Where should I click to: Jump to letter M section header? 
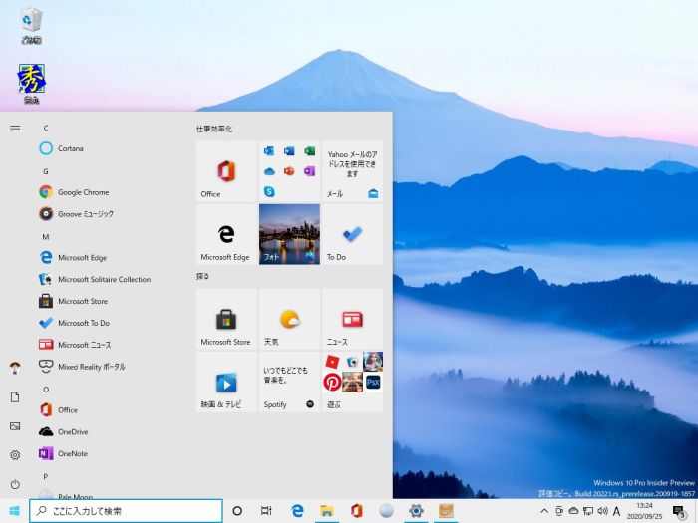pyautogui.click(x=46, y=236)
